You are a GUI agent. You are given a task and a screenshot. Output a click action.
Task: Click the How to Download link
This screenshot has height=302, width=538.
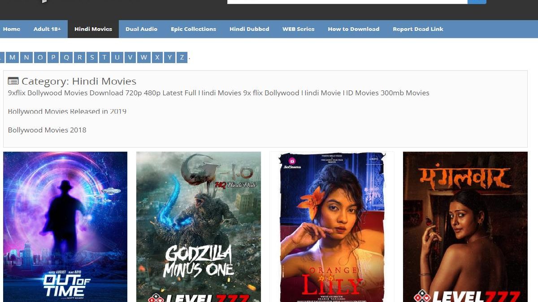point(353,29)
